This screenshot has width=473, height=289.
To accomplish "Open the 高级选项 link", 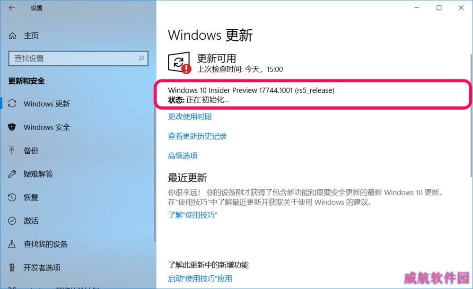I will click(x=183, y=156).
